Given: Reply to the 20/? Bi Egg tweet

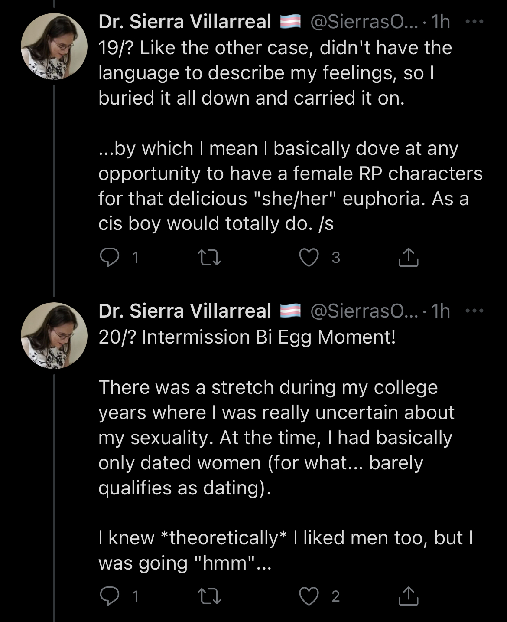Looking at the screenshot, I should pyautogui.click(x=110, y=596).
